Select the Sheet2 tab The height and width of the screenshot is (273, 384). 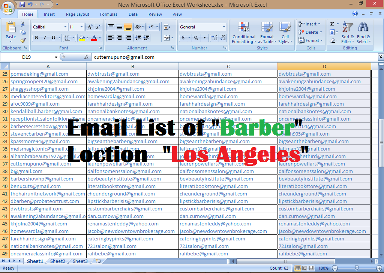point(57,261)
